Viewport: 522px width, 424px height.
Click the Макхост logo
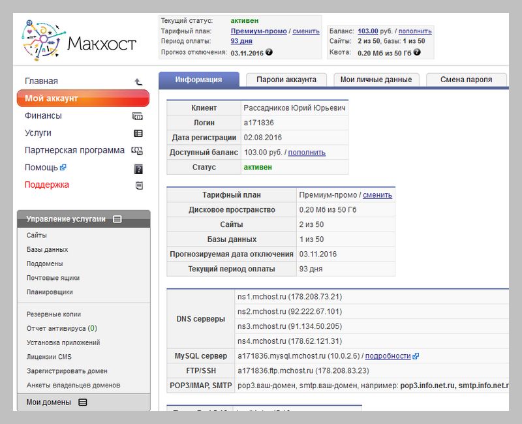(79, 40)
